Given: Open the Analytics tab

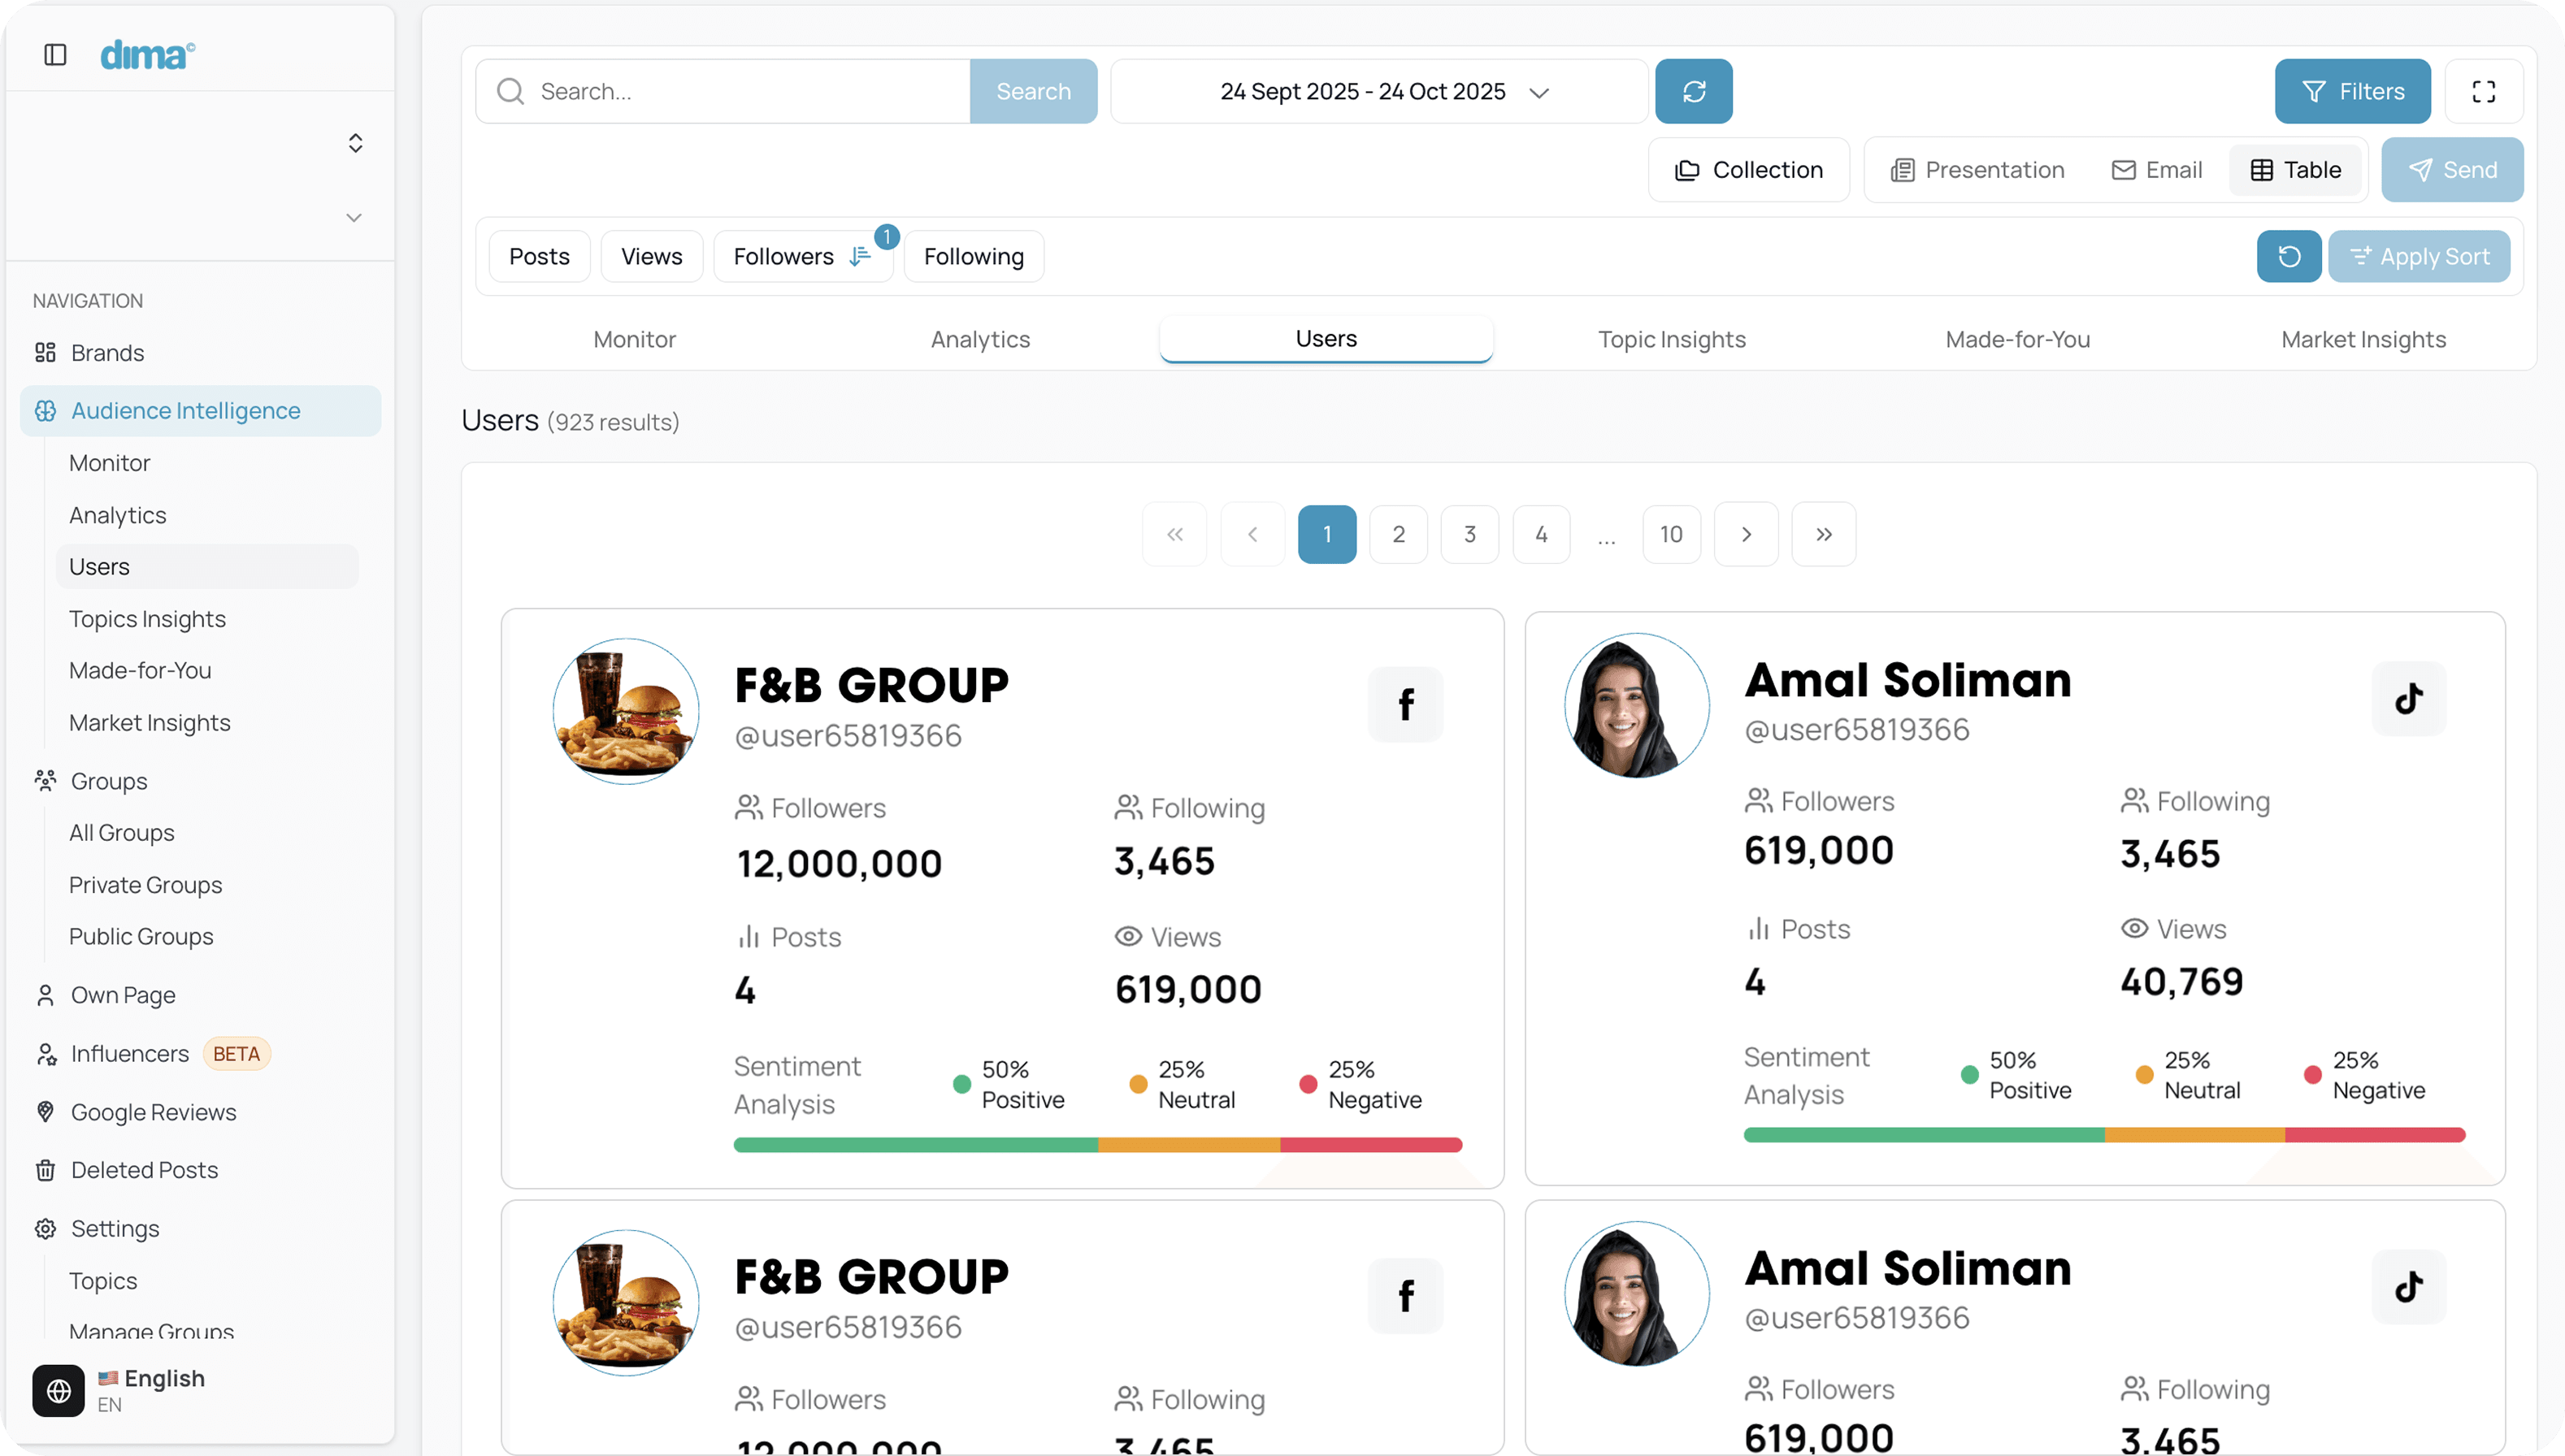Looking at the screenshot, I should tap(980, 339).
